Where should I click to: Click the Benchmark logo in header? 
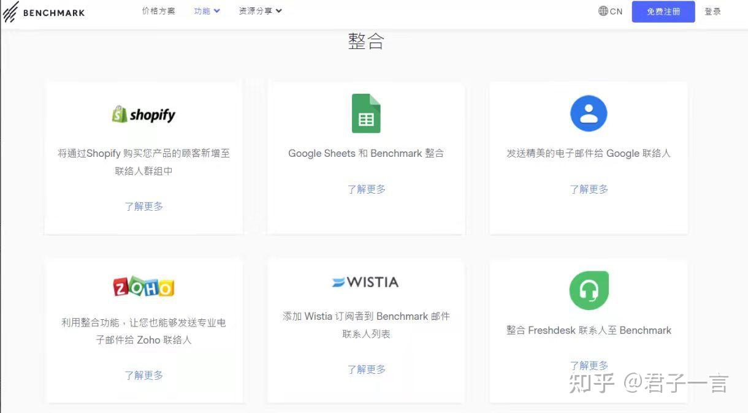coord(44,12)
